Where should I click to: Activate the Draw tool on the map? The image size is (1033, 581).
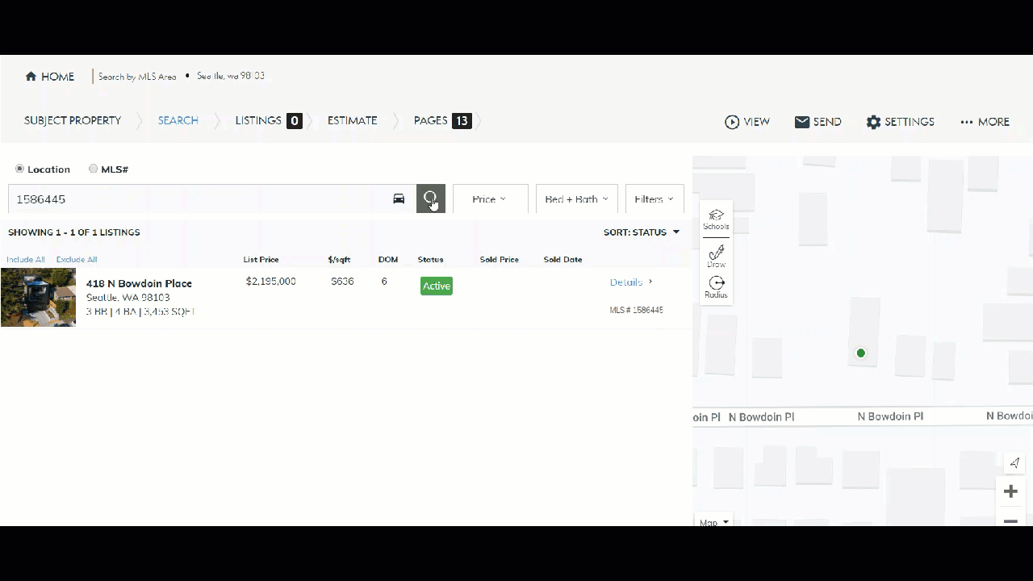tap(716, 257)
